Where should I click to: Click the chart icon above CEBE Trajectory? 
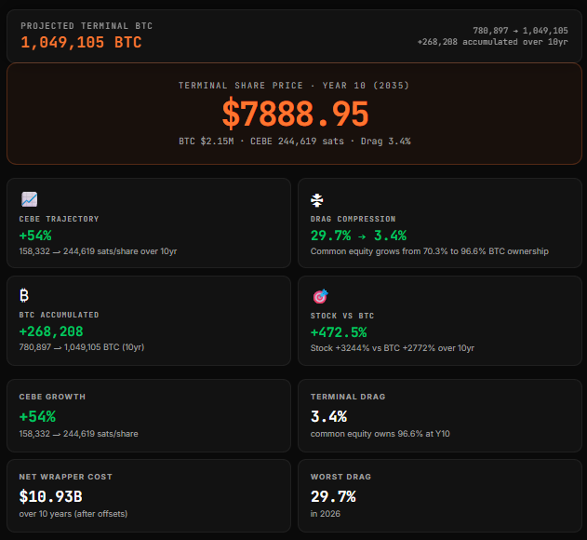click(x=29, y=199)
